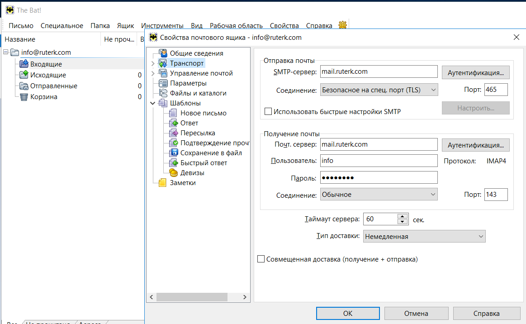Select the Outbox (Исходящие) folder icon

(24, 75)
